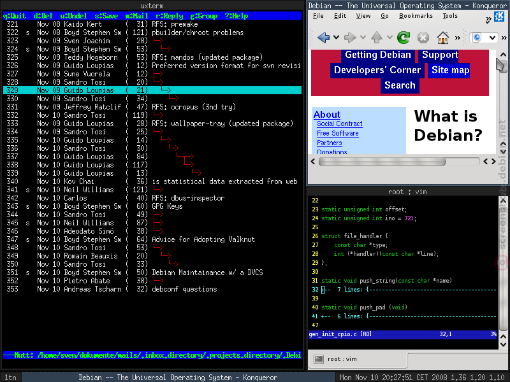This screenshot has width=510, height=382.
Task: Open the Edit menu in Konqueror
Action: (340, 15)
